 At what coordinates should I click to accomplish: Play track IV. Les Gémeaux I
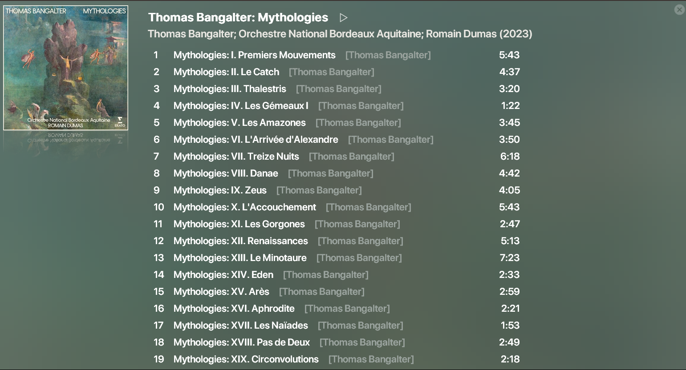[241, 106]
